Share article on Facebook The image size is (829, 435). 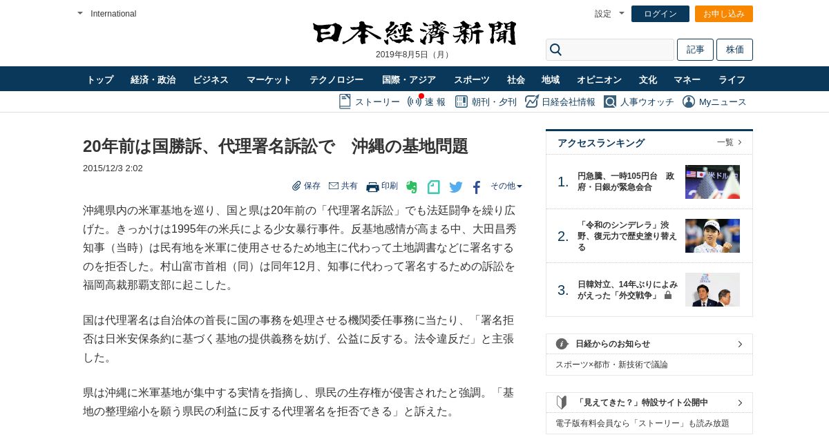[477, 187]
